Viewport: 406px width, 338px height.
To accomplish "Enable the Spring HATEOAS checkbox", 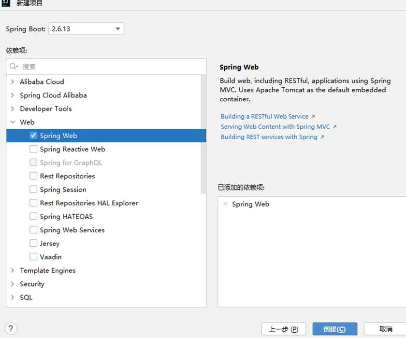I will tap(33, 216).
